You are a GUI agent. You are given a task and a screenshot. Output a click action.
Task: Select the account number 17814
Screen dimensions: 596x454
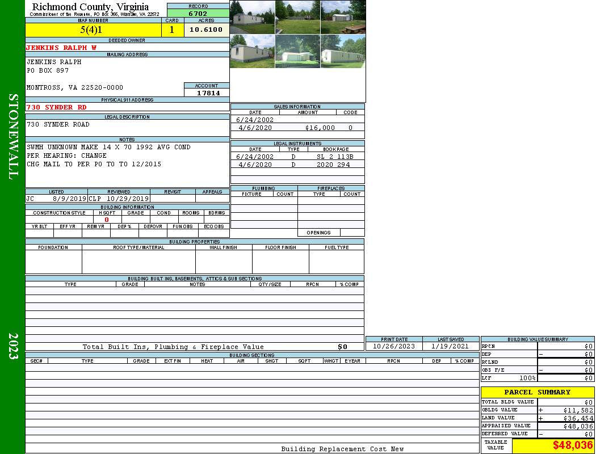tap(208, 93)
